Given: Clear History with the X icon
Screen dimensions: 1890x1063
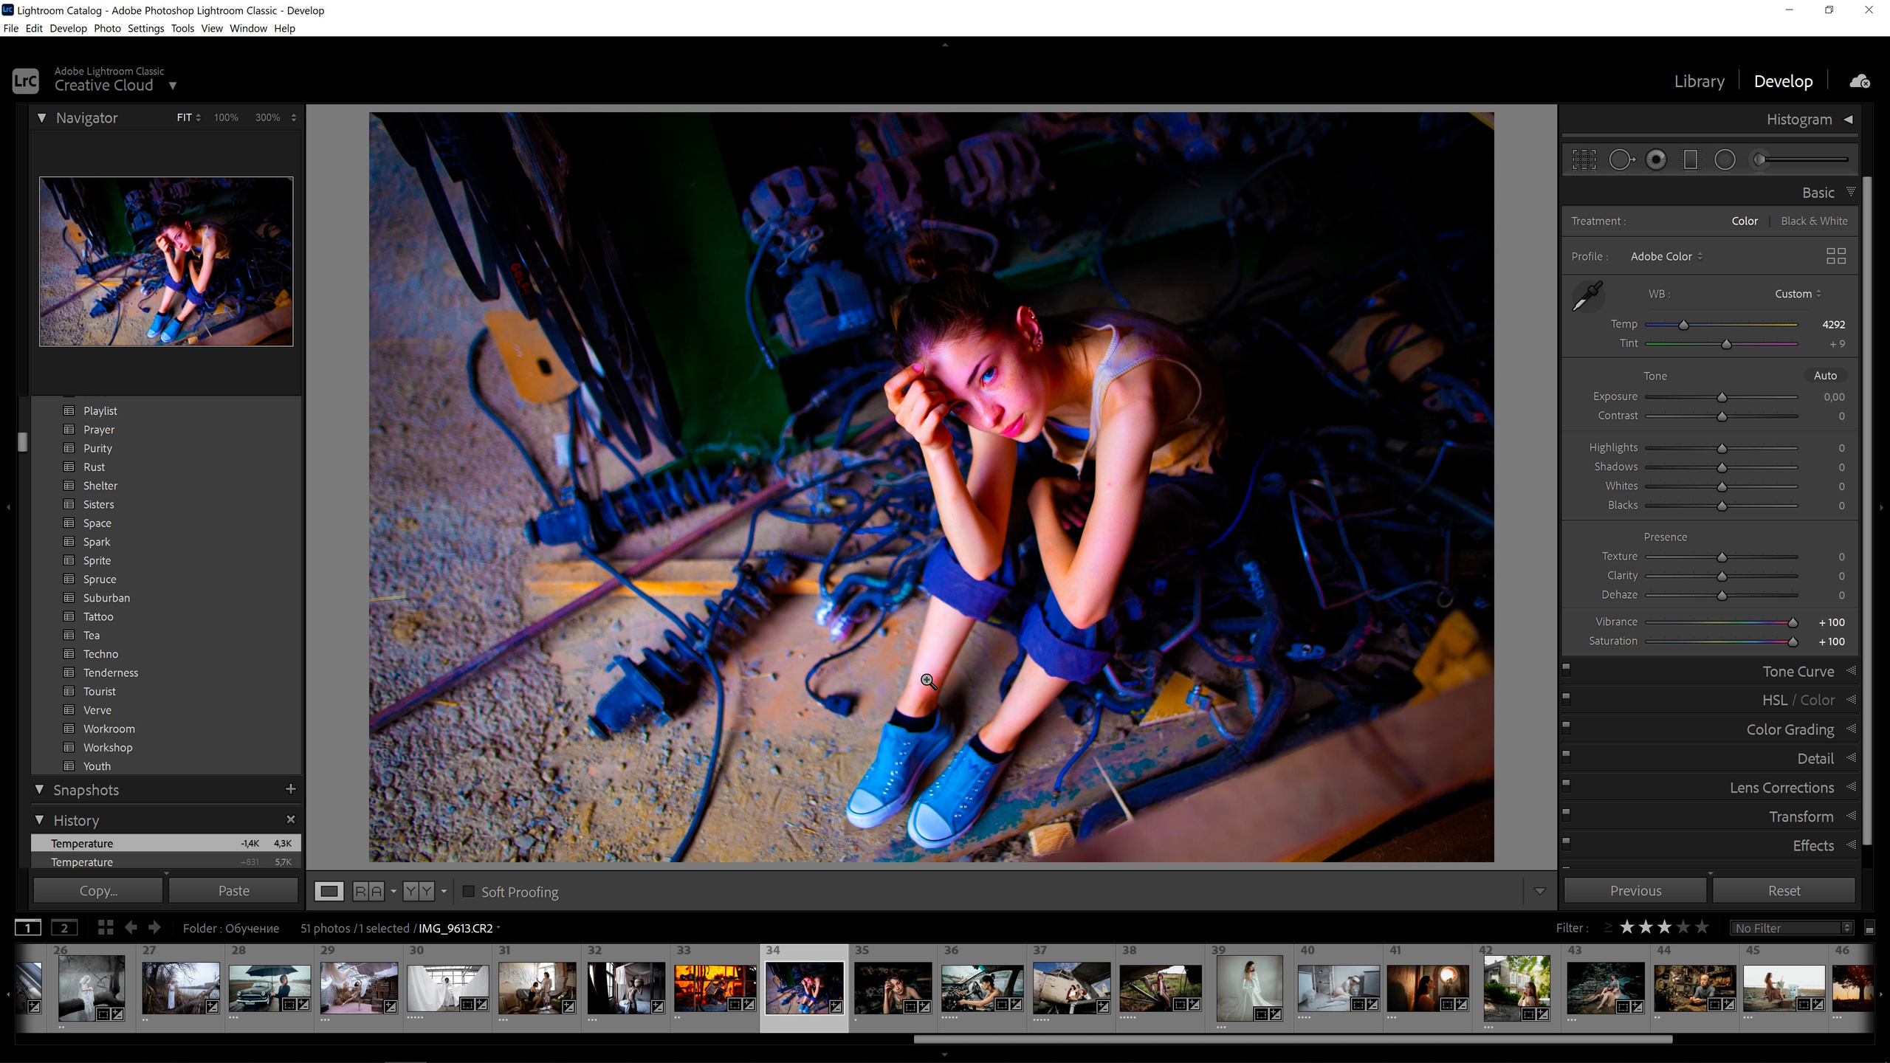Looking at the screenshot, I should tap(290, 819).
